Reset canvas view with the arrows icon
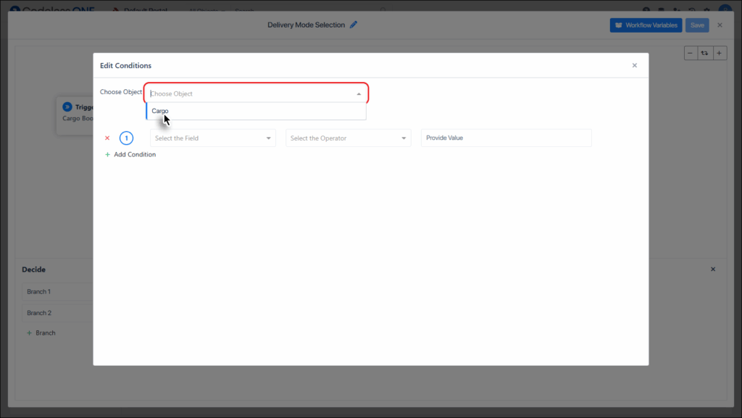742x418 pixels. point(704,53)
